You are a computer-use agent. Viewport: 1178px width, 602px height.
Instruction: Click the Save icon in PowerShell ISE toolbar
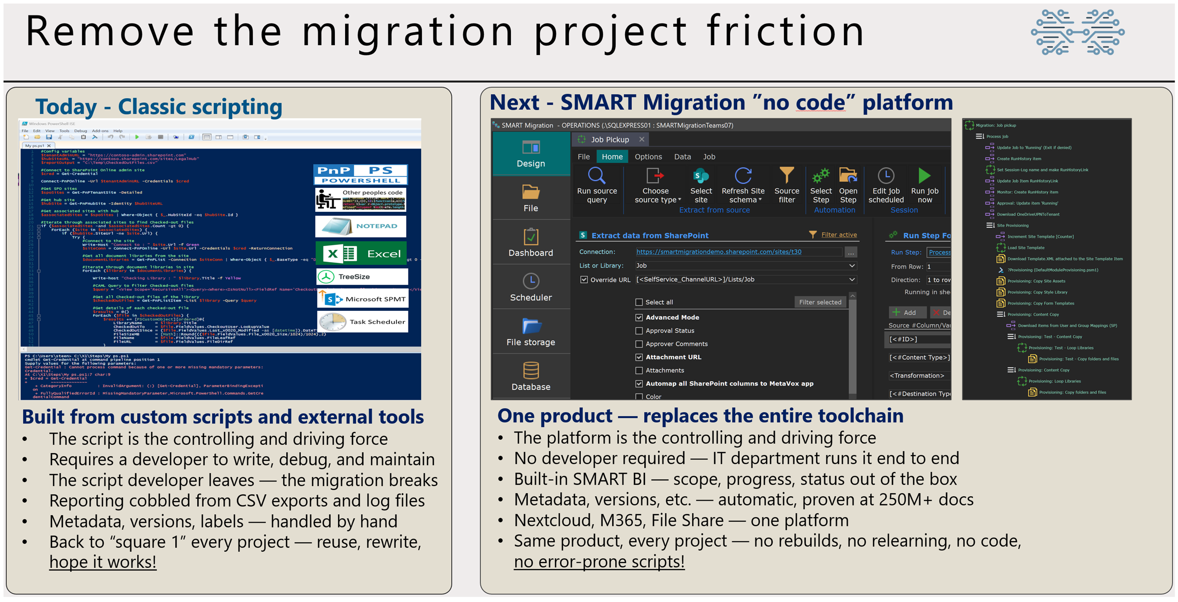point(49,137)
